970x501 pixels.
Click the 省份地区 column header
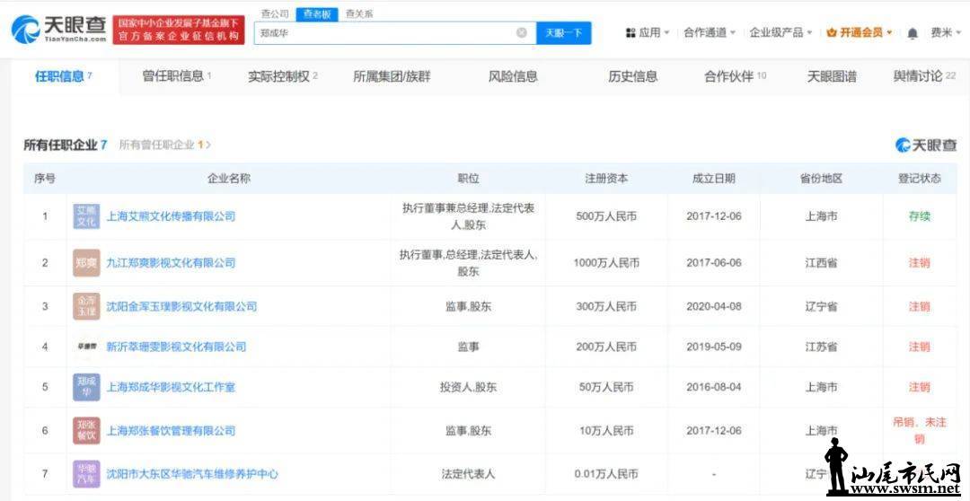[822, 179]
